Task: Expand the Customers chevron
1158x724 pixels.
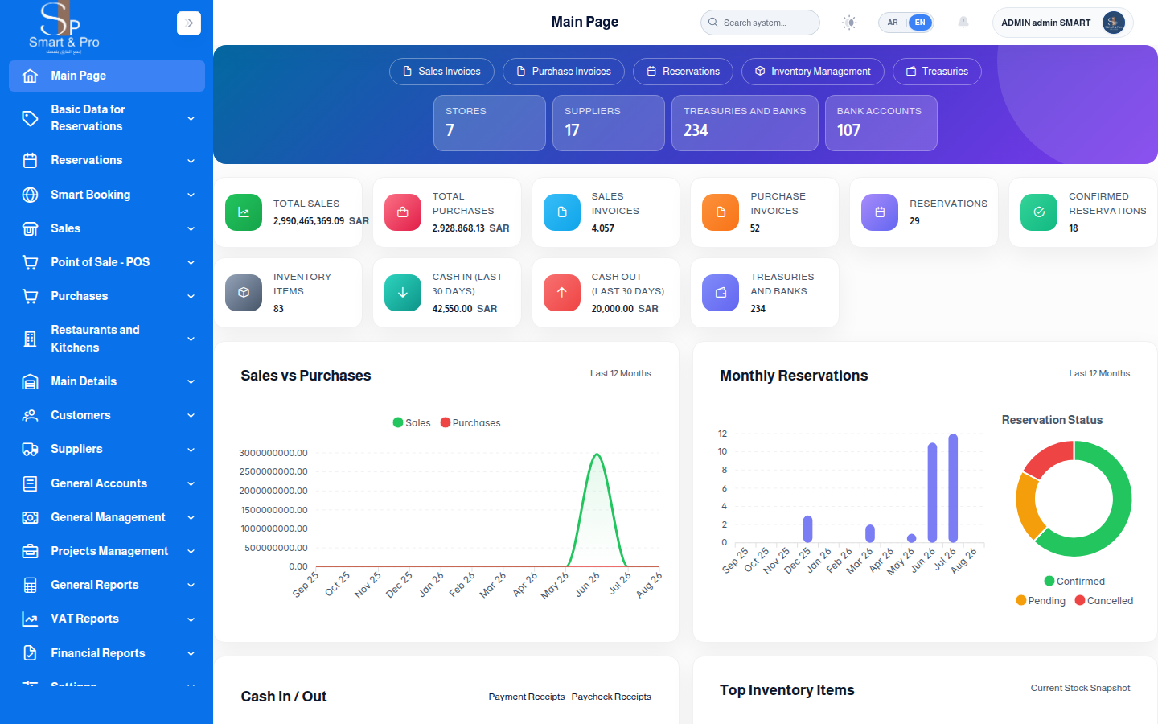Action: [191, 415]
